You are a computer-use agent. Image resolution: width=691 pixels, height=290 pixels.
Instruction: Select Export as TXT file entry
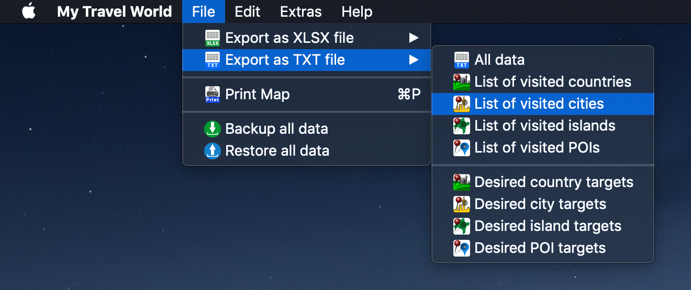click(306, 60)
